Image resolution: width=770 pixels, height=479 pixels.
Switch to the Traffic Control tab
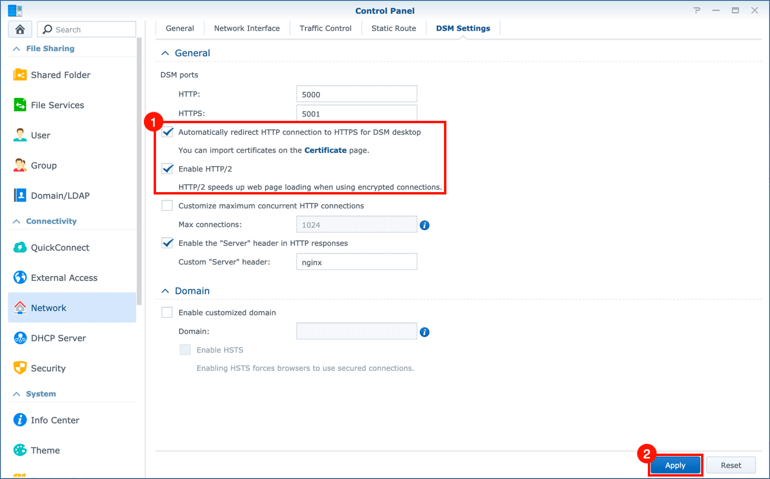pyautogui.click(x=325, y=28)
